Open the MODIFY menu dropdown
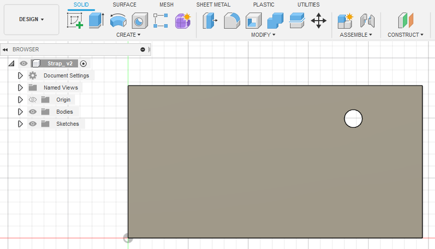The height and width of the screenshot is (249, 435). click(x=263, y=35)
